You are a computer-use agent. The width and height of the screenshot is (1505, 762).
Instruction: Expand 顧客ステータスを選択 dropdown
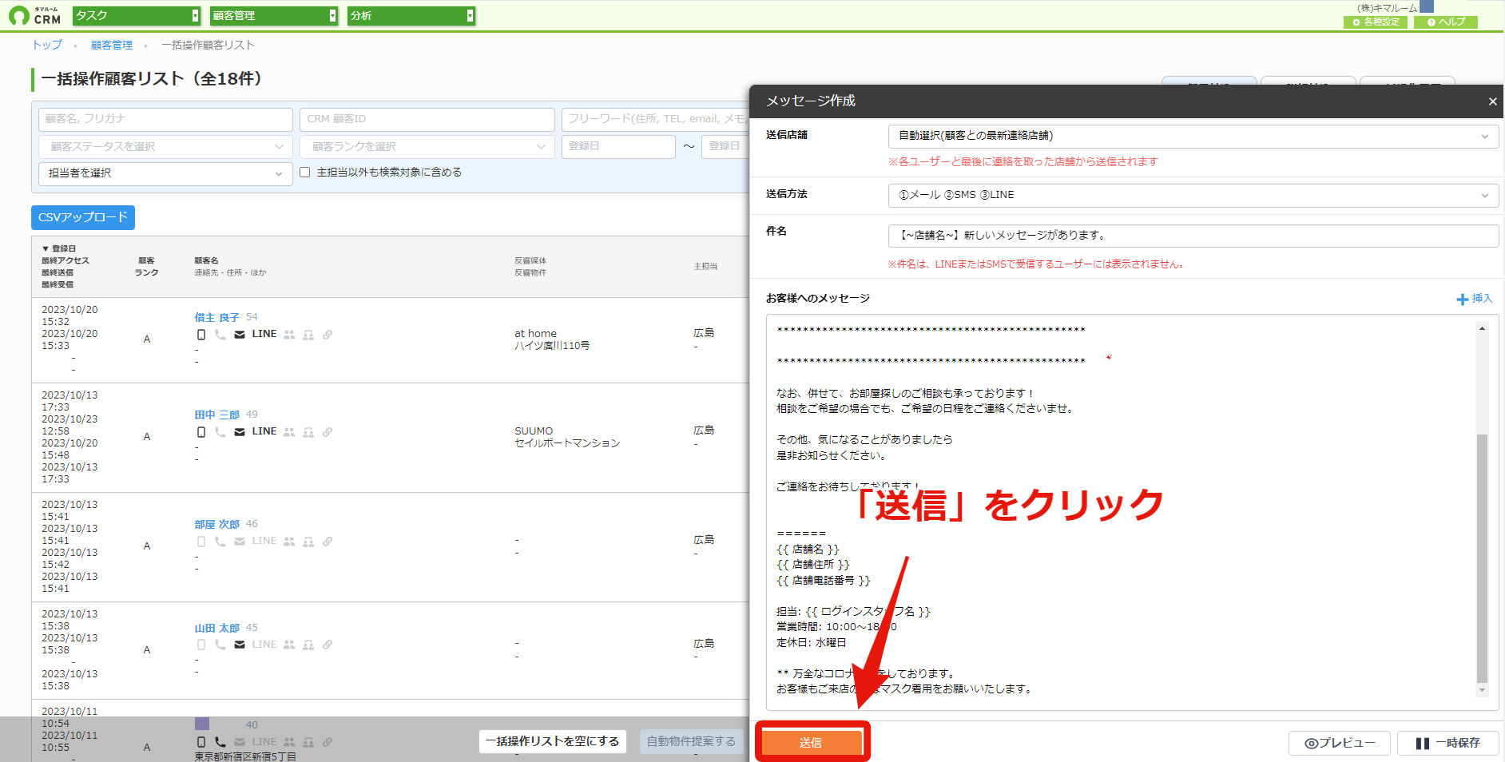[x=165, y=146]
